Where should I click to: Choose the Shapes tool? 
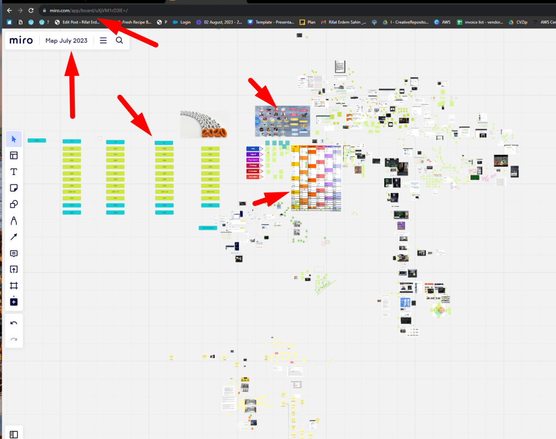pos(14,204)
